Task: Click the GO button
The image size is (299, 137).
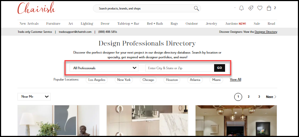Action: [x=220, y=68]
